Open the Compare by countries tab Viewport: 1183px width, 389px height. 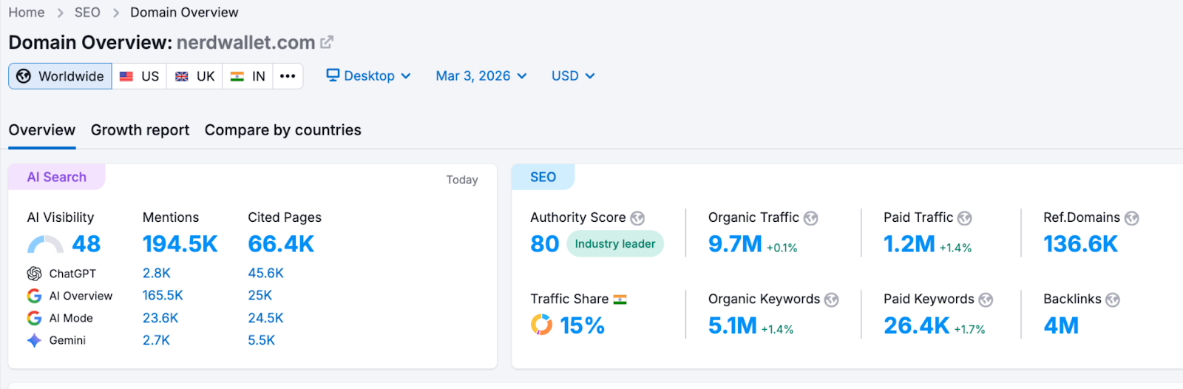click(x=282, y=130)
